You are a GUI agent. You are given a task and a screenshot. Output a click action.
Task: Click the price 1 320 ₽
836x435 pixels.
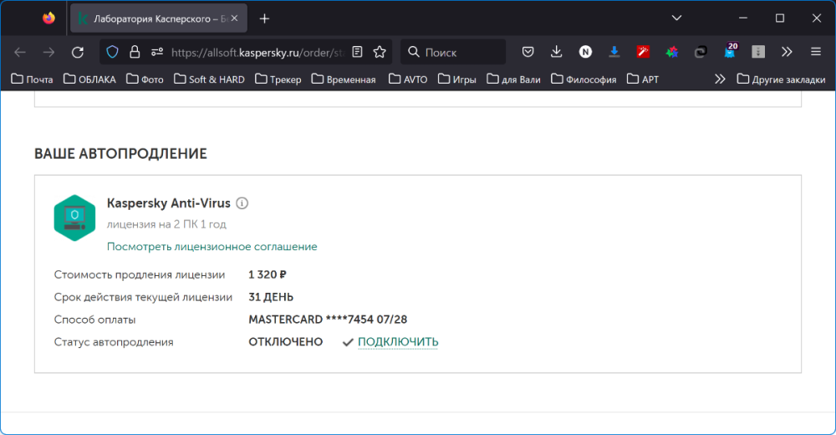pos(268,275)
